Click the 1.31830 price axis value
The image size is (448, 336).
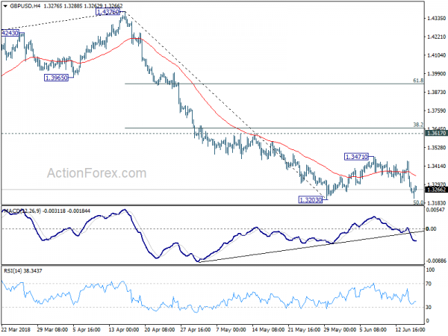[x=436, y=203]
